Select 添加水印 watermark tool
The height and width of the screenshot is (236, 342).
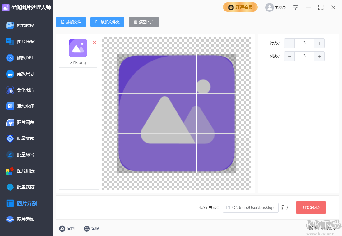(x=20, y=106)
